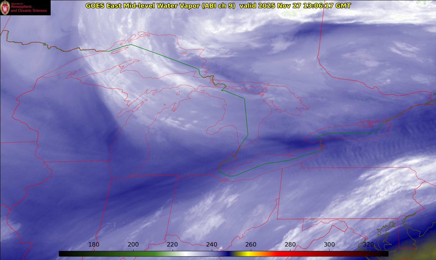
Task: Click the University of Wisconsin crest logo
Action: coord(5,8)
